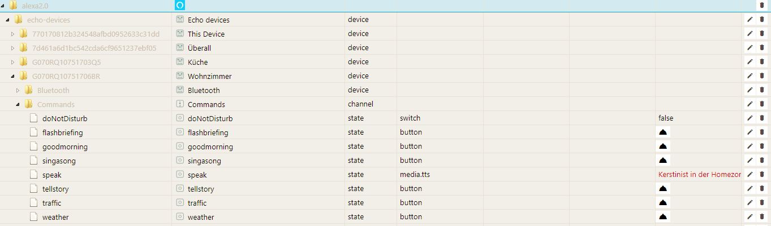
Task: Expand the G070RQ10751703Q5 device node
Action: point(13,62)
